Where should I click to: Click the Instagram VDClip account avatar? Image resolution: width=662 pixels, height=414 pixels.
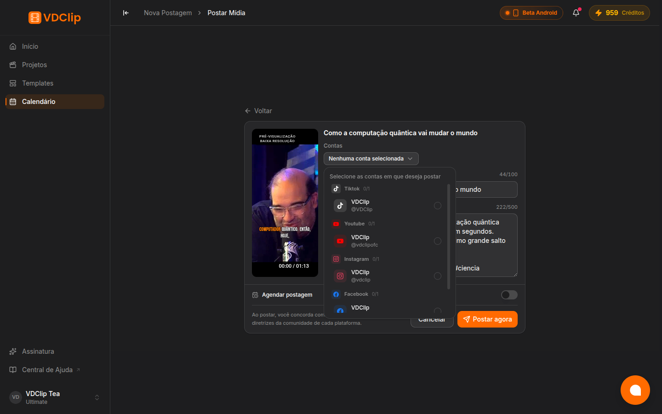340,276
